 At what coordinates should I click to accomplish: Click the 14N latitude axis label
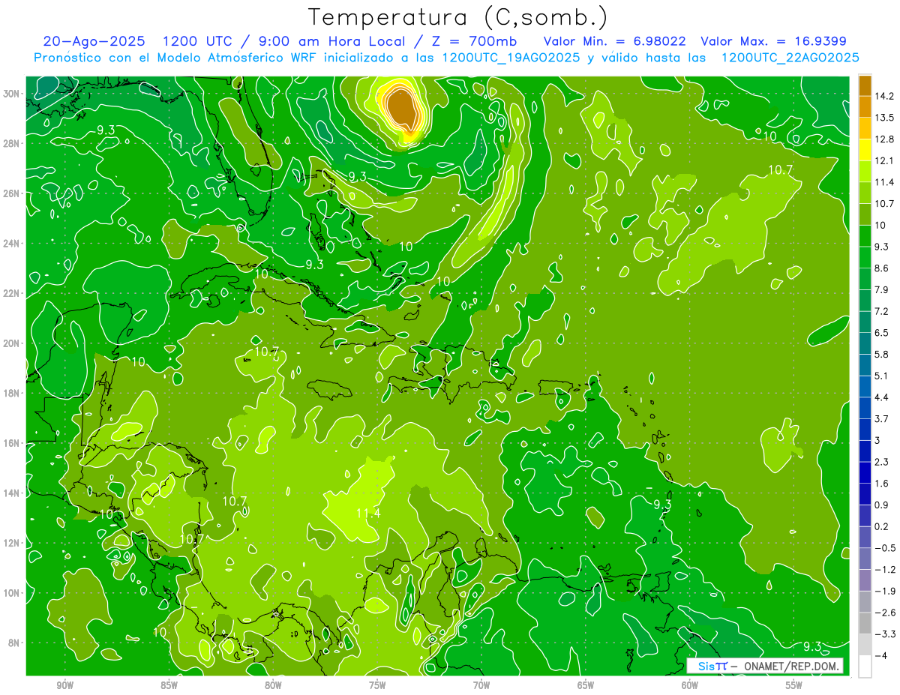click(12, 493)
